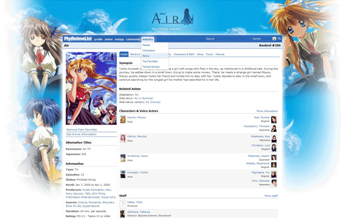Open Air (movie) alternative version link
The image size is (341, 218).
(153, 102)
